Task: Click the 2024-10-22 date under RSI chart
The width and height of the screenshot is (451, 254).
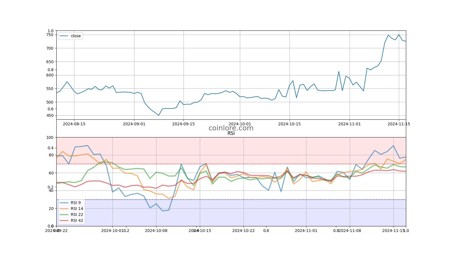Action: (x=244, y=231)
